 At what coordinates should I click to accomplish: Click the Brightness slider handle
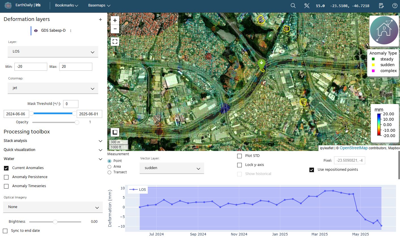(x=55, y=222)
